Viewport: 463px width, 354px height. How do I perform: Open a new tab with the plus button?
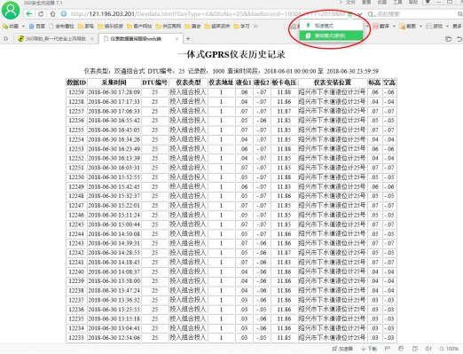click(188, 38)
